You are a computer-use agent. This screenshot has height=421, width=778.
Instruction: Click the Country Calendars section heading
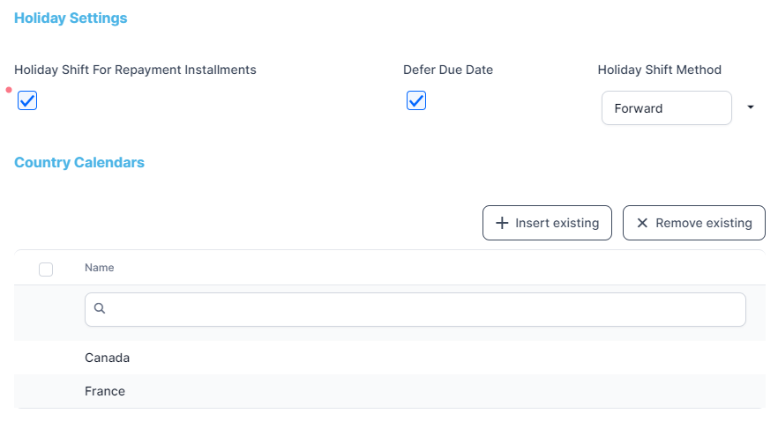79,162
